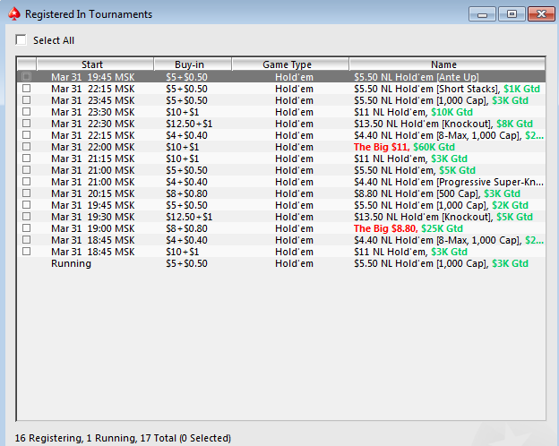Click the 'Running' status in the Start column
The image size is (559, 446).
tap(71, 263)
